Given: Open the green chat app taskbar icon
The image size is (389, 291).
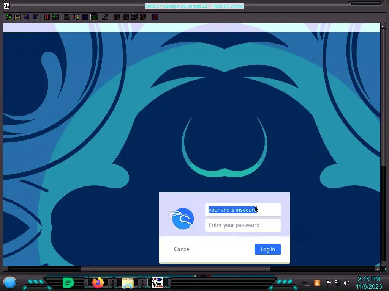Looking at the screenshot, I should [x=68, y=283].
